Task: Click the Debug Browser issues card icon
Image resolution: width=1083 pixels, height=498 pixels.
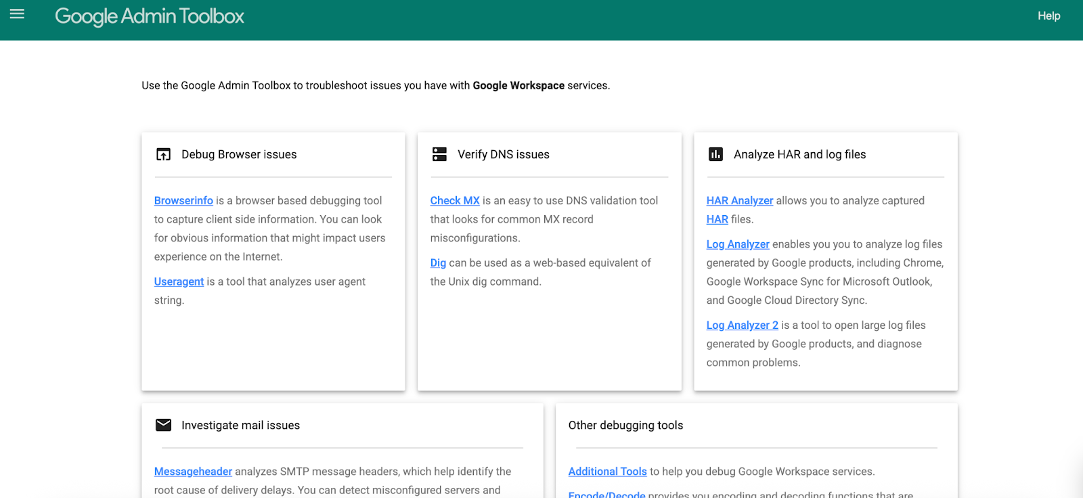Action: pos(163,154)
